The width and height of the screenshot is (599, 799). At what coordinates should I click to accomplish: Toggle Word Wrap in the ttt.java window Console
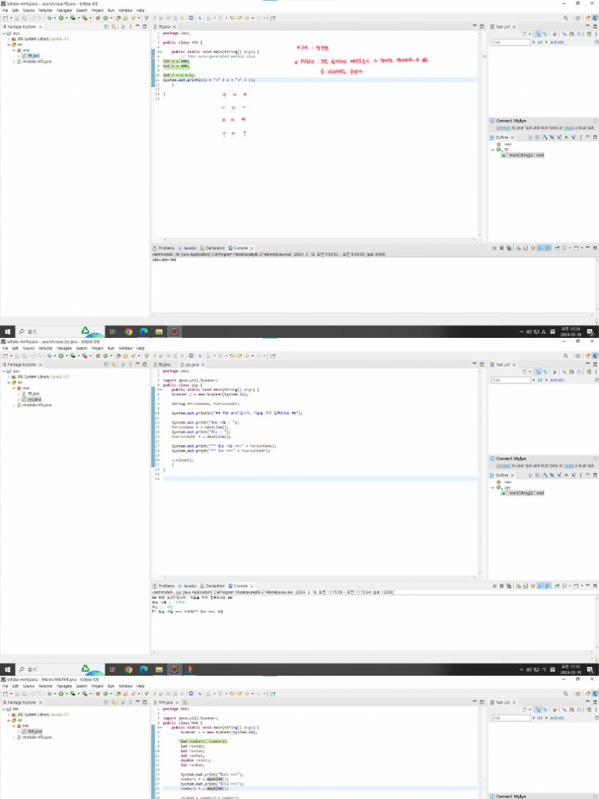tap(533, 248)
